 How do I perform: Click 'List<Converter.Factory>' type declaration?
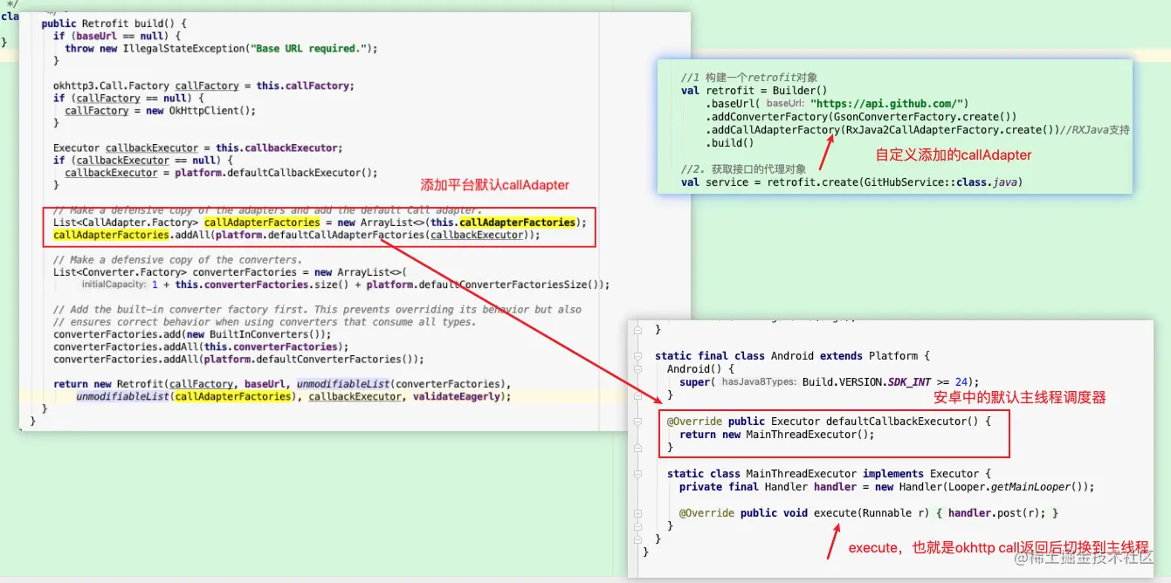(x=121, y=272)
